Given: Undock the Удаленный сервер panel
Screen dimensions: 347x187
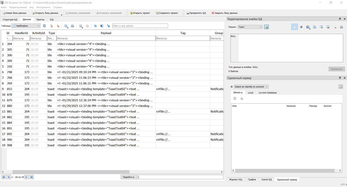Looking at the screenshot, I should click(340, 78).
